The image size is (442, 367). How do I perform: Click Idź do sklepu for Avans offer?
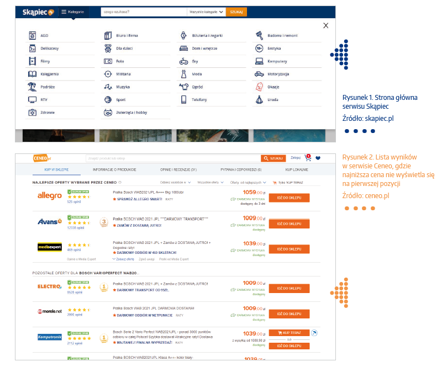pos(289,224)
